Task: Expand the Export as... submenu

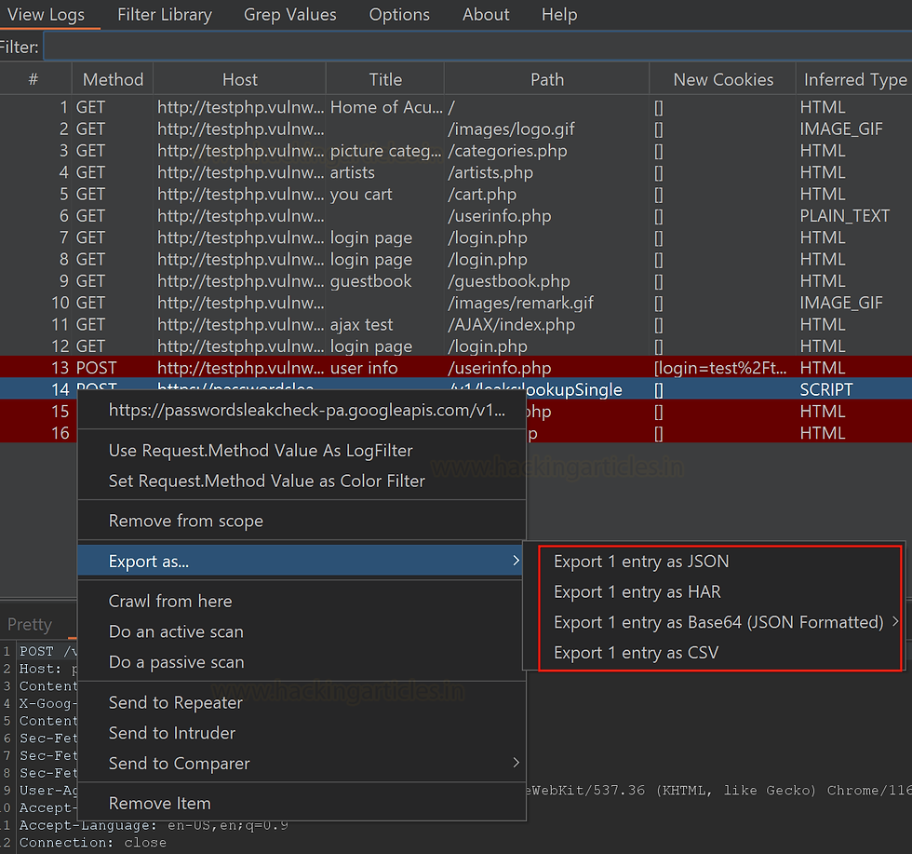Action: click(302, 562)
